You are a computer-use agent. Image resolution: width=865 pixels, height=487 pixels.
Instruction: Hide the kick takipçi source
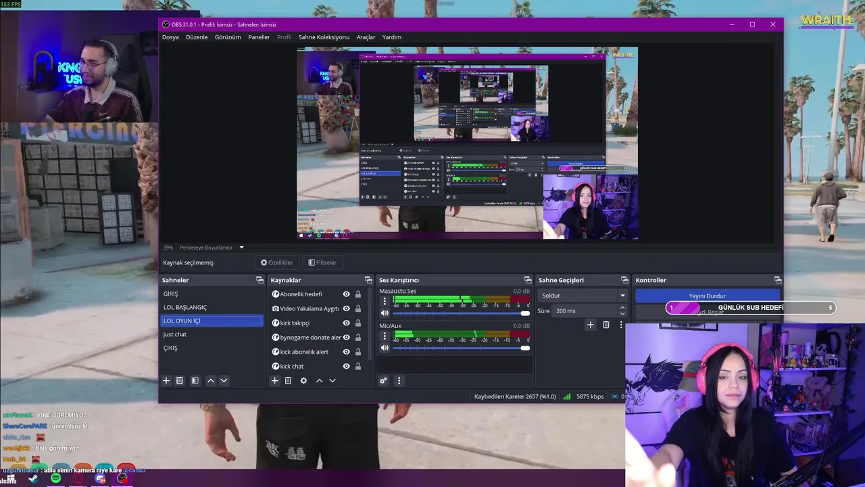click(346, 323)
